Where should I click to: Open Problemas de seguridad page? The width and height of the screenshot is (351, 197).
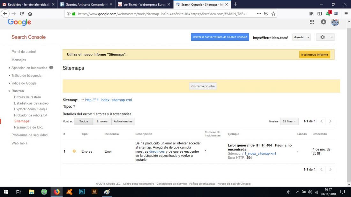point(29,135)
